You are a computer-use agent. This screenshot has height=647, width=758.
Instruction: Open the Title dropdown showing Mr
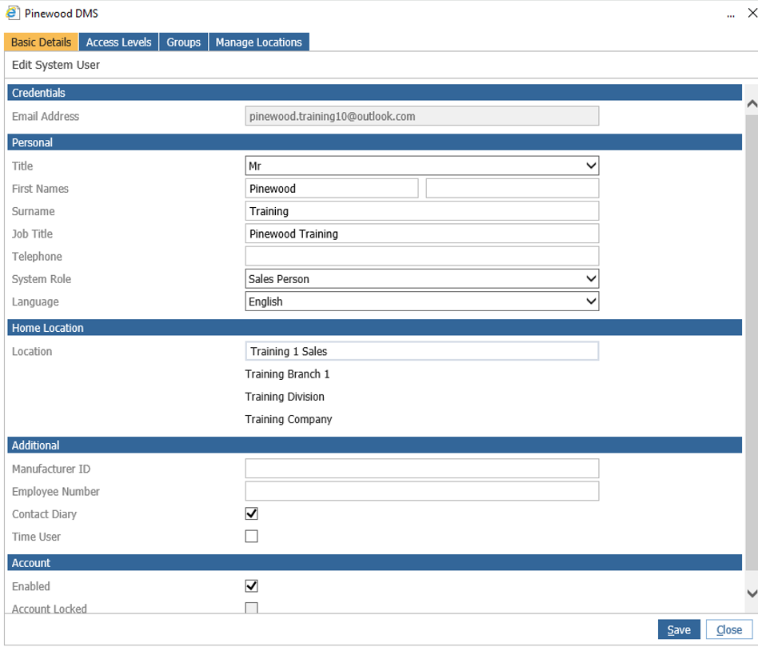[422, 166]
